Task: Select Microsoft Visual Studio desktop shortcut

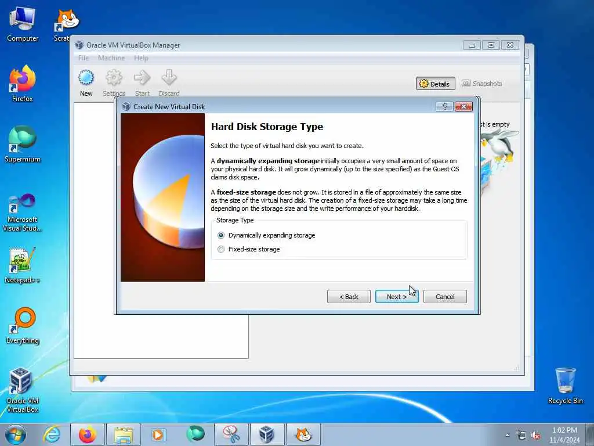Action: (x=23, y=213)
